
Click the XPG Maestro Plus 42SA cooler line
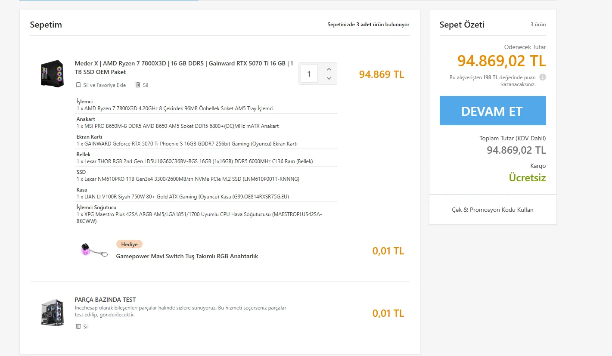[x=199, y=218]
